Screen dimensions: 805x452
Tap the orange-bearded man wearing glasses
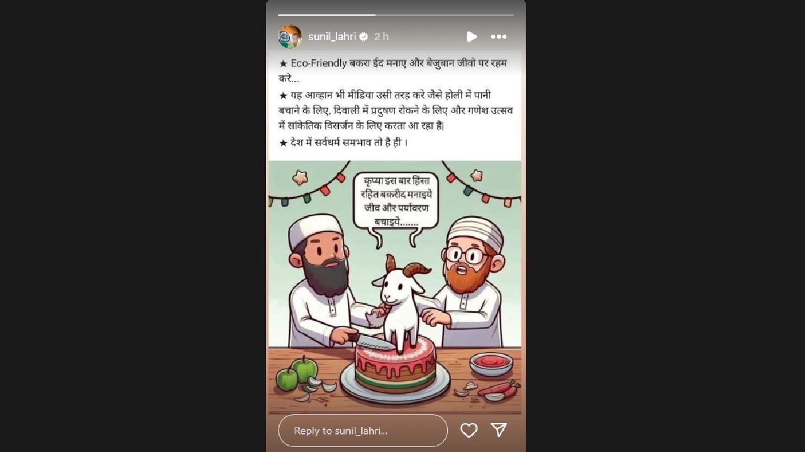click(469, 282)
